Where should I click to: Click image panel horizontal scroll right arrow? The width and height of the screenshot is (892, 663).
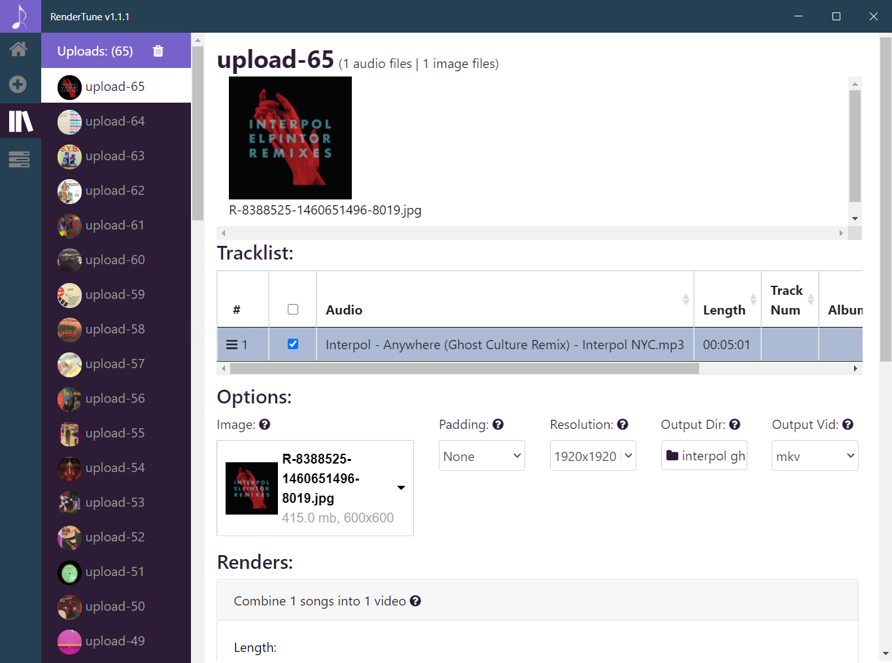click(841, 233)
